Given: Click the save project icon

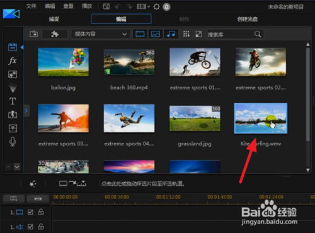Looking at the screenshot, I should click(106, 6).
